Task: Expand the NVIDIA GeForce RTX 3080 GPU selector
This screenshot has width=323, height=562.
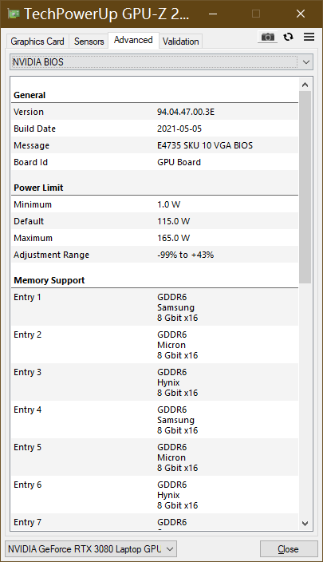Action: [91, 548]
